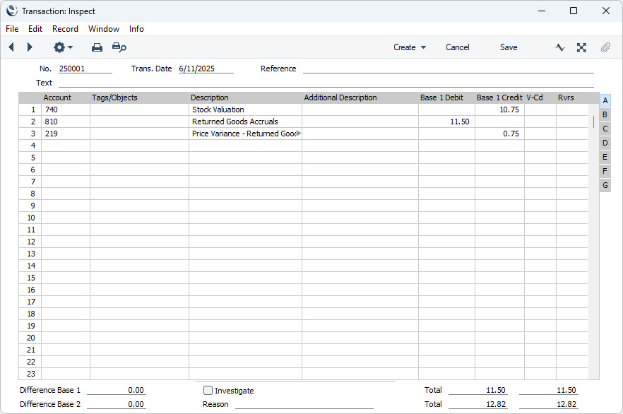Click the Reference input field

pyautogui.click(x=448, y=69)
